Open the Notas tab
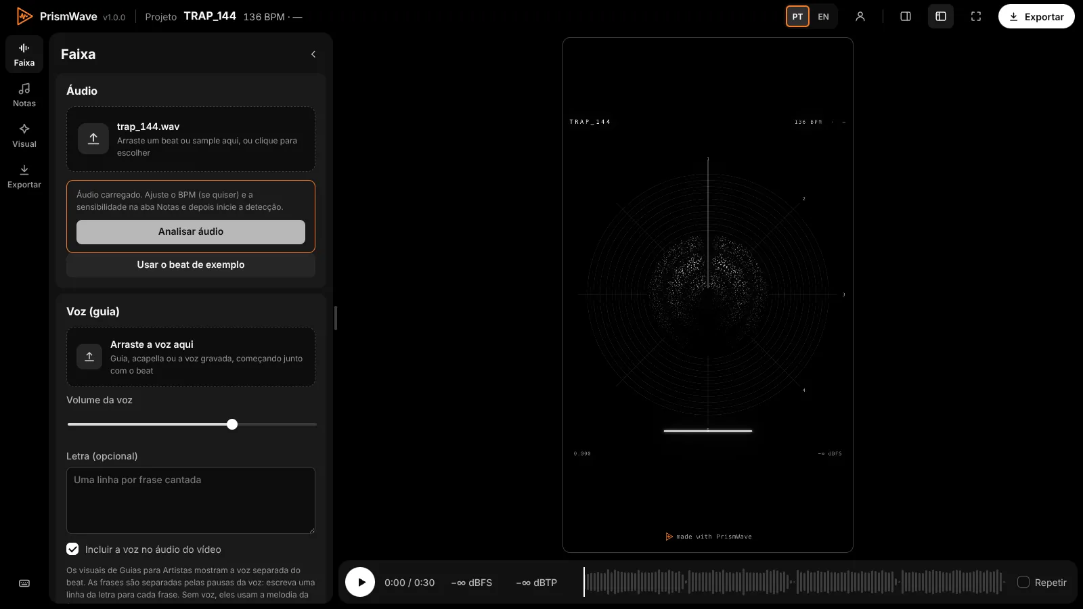Image resolution: width=1083 pixels, height=609 pixels. (24, 95)
